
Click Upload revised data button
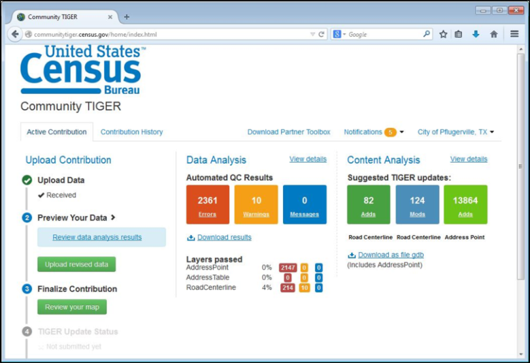click(x=76, y=264)
